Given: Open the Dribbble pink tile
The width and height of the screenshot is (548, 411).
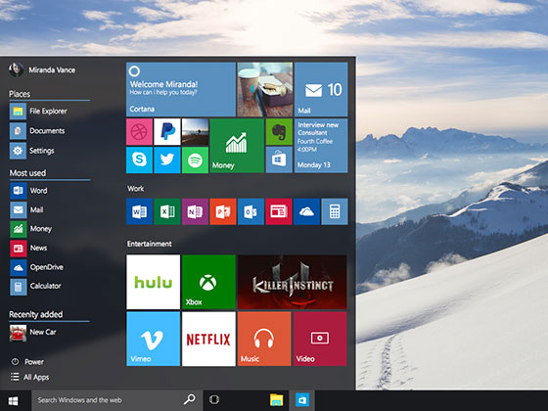Looking at the screenshot, I should (139, 132).
